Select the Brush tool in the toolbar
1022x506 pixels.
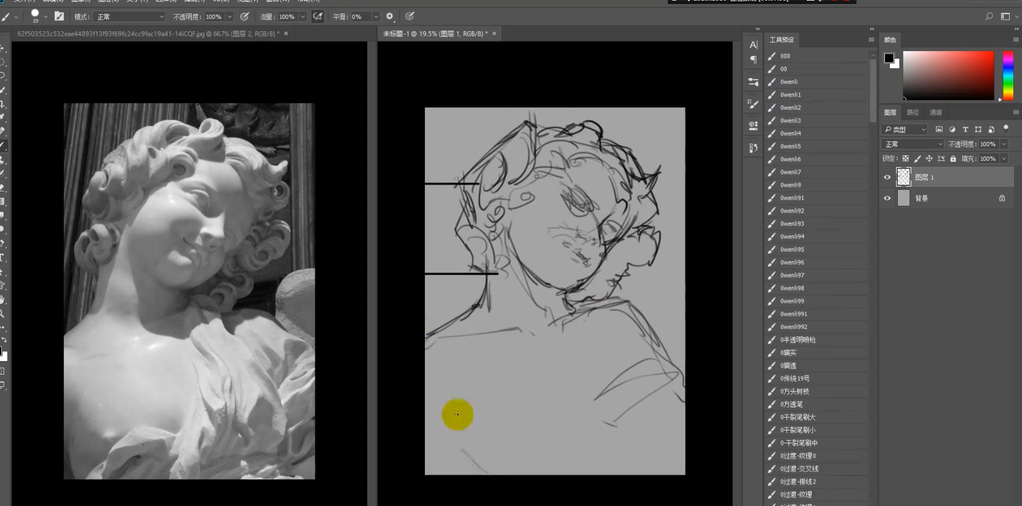[2, 146]
